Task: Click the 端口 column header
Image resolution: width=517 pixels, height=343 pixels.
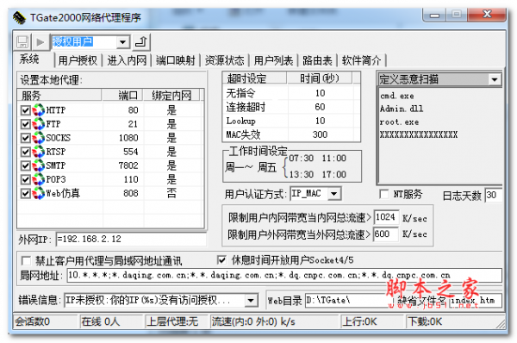Action: click(x=122, y=96)
